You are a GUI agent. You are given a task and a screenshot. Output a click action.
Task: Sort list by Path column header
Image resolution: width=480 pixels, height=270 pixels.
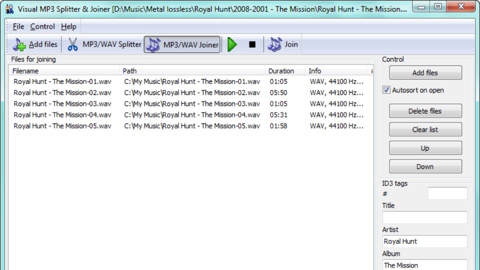pos(192,71)
